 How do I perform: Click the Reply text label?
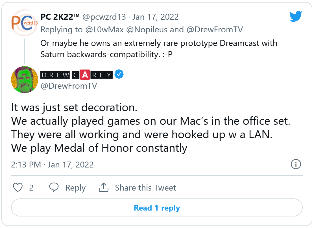coord(75,188)
